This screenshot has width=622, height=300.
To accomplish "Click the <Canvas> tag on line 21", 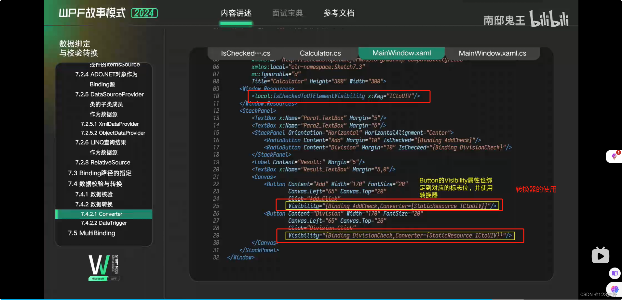I will click(x=264, y=177).
